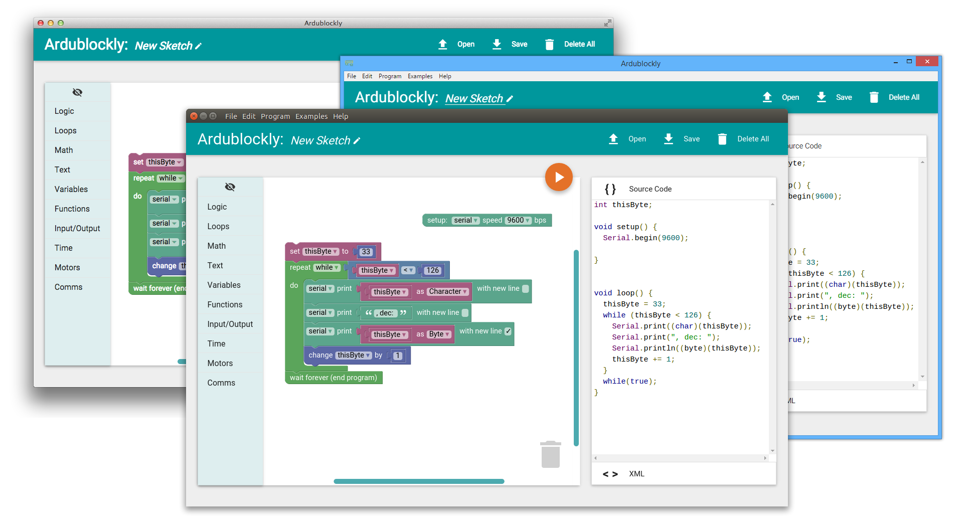Click the orange play upload button
975x521 pixels.
click(x=559, y=177)
